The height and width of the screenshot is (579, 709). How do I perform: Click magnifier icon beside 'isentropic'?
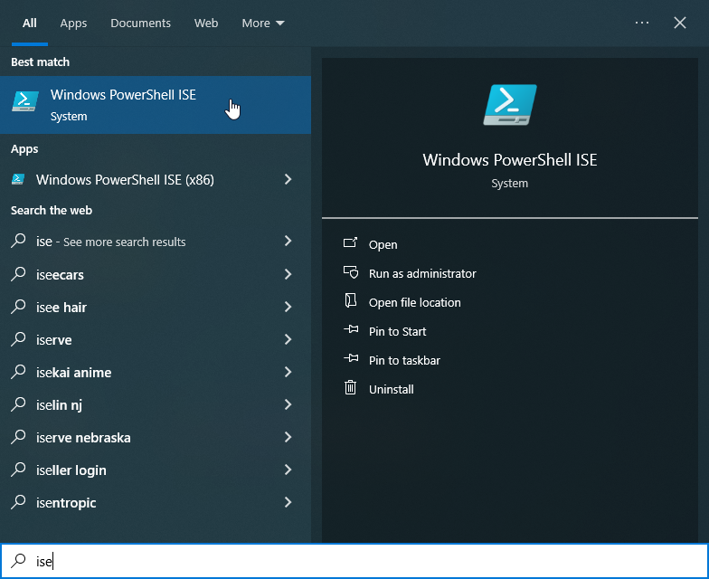[18, 501]
